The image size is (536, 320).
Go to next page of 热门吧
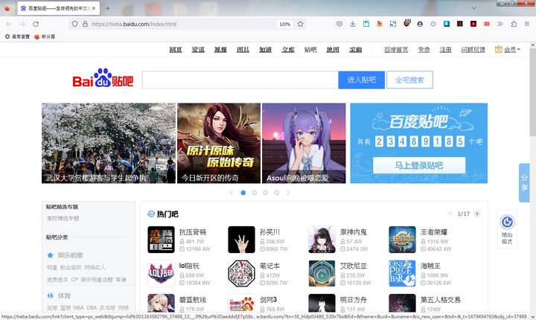click(x=477, y=214)
